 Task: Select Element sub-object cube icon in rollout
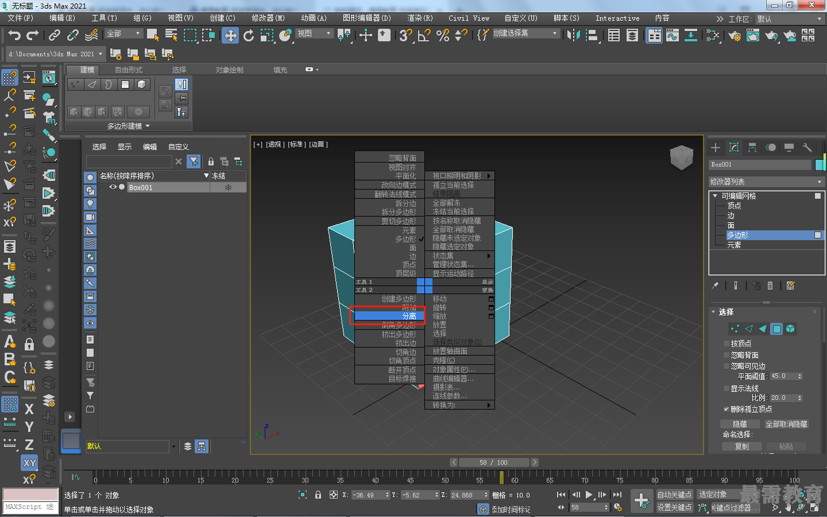click(x=790, y=329)
